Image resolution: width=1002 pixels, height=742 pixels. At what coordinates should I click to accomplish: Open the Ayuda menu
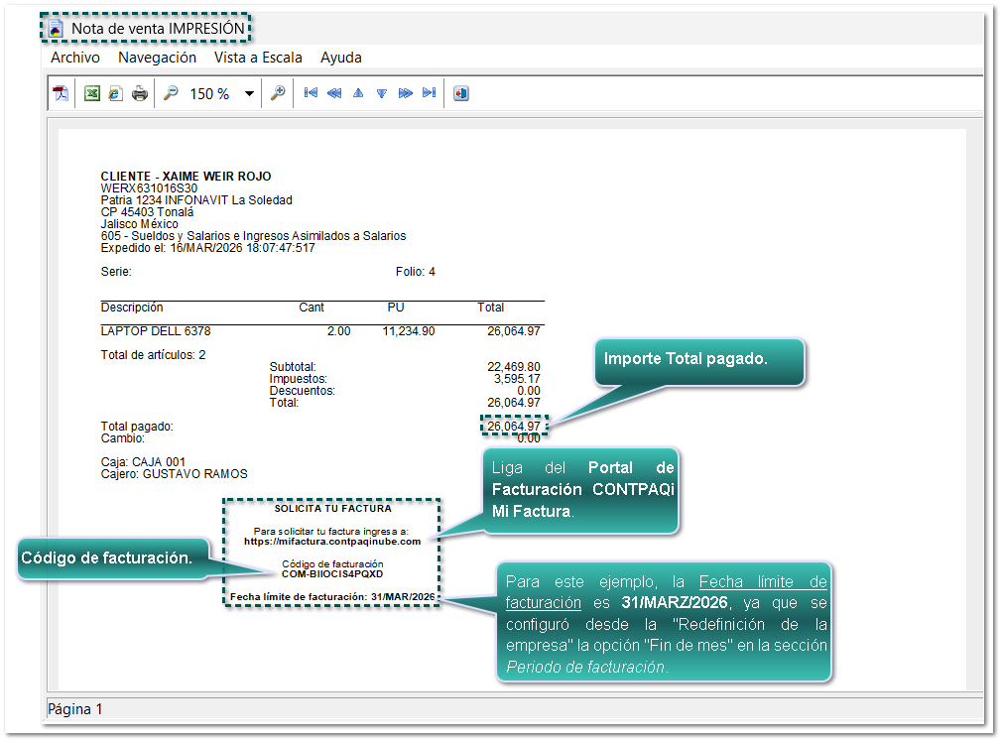(341, 58)
